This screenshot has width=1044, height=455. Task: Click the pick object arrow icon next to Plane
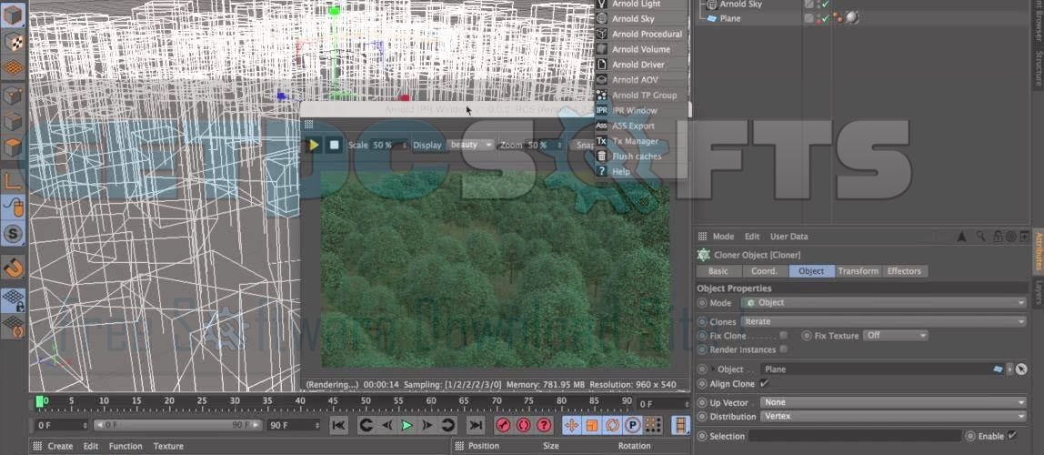click(x=1020, y=369)
